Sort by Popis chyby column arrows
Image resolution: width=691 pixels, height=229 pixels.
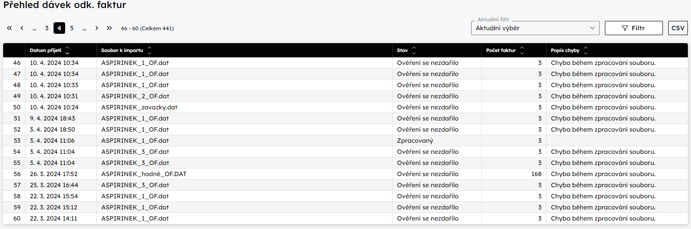(x=586, y=50)
